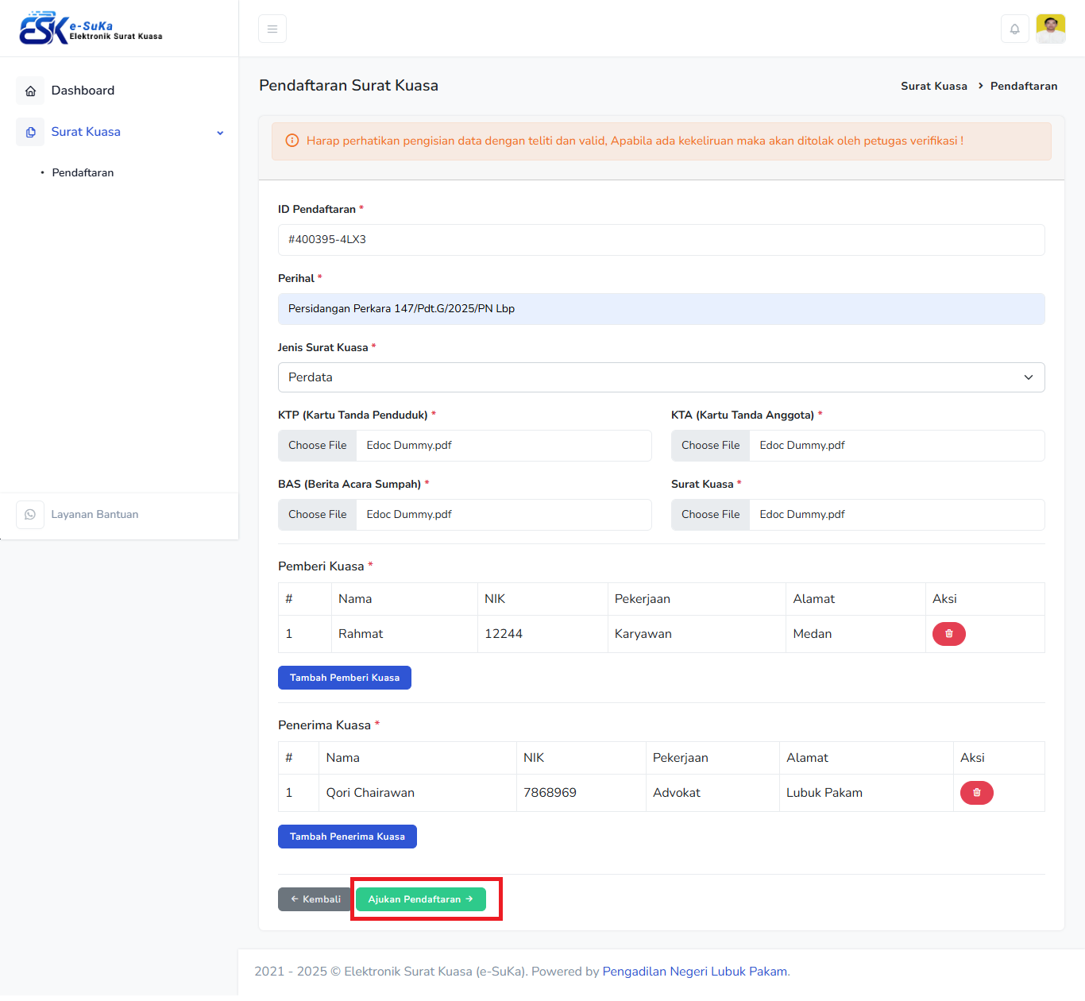Select Pendaftaran in the sidebar submenu
The width and height of the screenshot is (1085, 1001).
tap(83, 172)
